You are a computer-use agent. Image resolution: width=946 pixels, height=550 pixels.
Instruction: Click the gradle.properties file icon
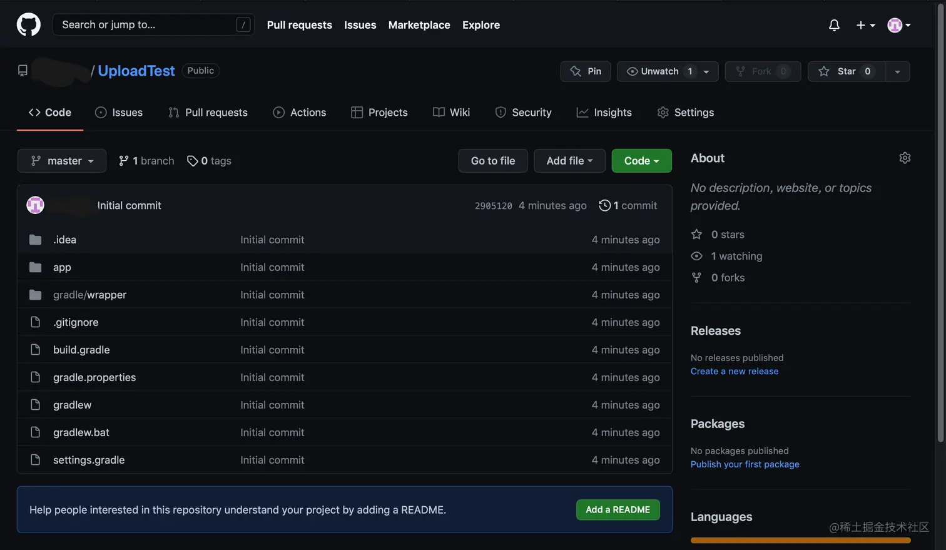(x=35, y=377)
